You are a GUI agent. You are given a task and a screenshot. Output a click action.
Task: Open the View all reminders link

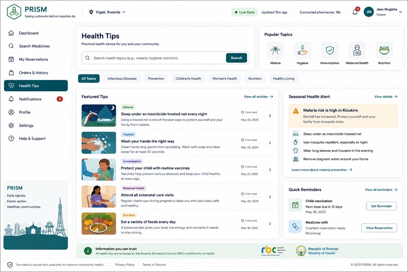click(381, 190)
